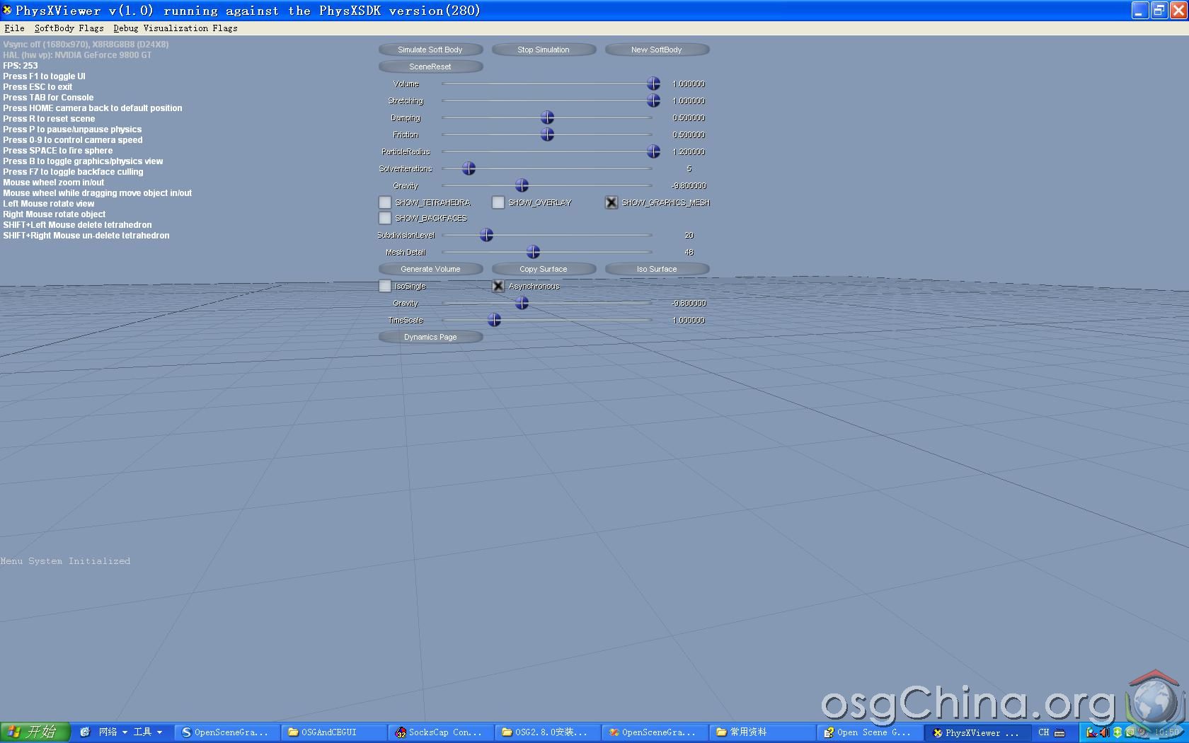Click the Simulate Soft Body button

coord(430,50)
